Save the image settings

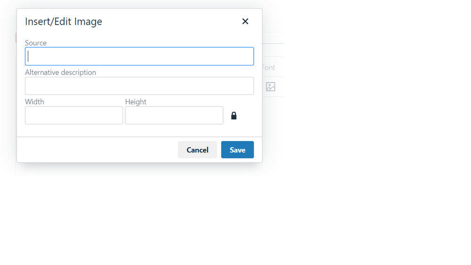[x=238, y=149]
